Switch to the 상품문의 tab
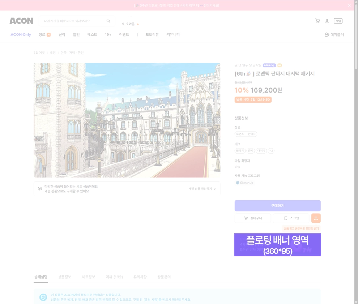The width and height of the screenshot is (358, 304). click(x=164, y=277)
